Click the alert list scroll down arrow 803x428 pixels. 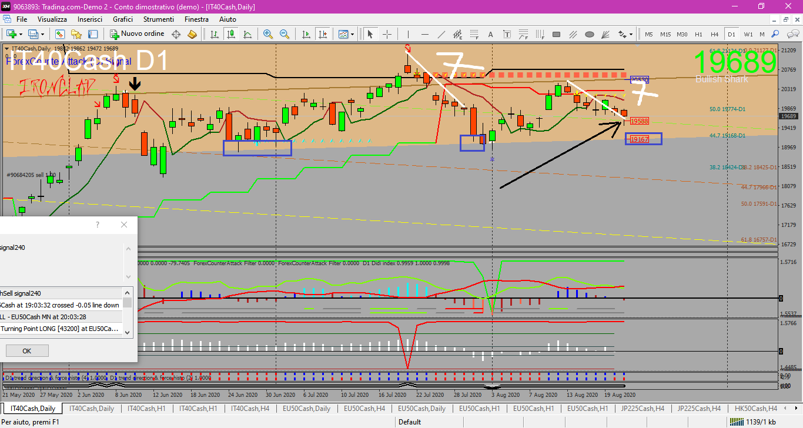(x=128, y=333)
